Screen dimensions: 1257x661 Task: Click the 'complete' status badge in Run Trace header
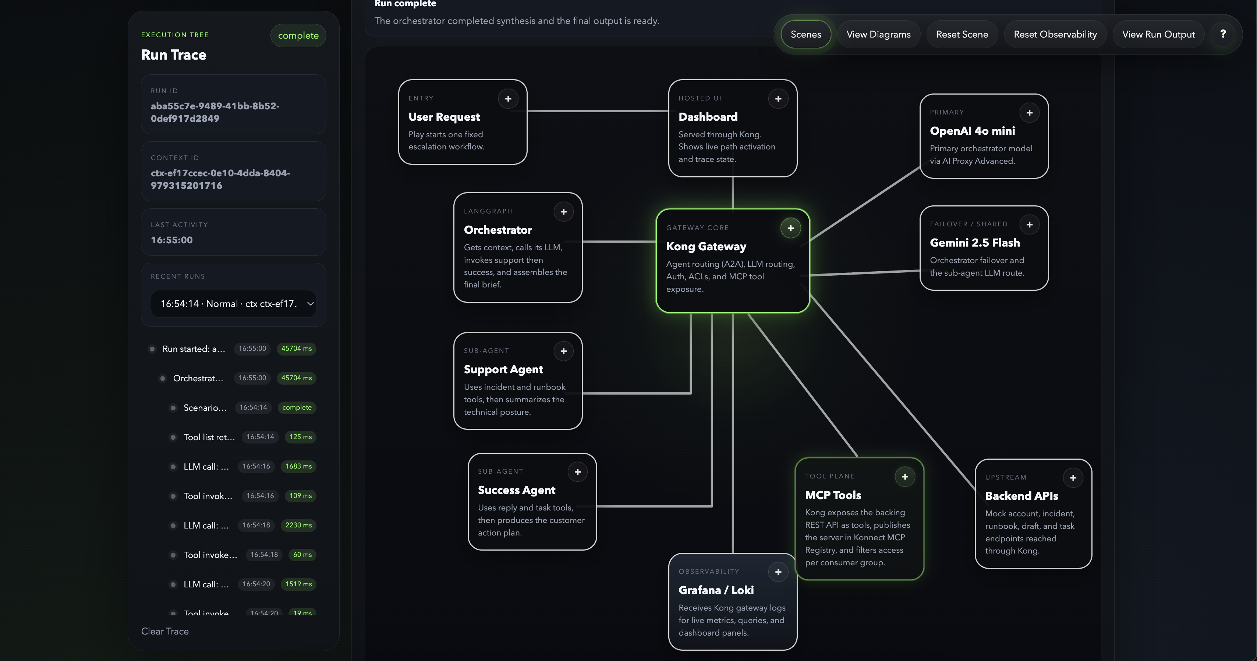(298, 36)
